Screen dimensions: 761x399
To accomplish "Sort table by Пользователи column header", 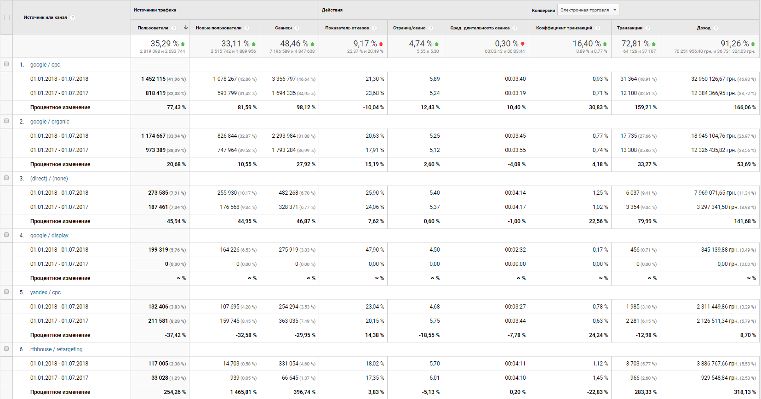I will (x=153, y=28).
